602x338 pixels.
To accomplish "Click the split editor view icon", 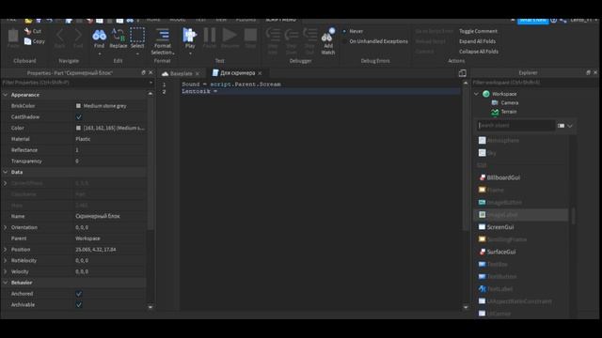I will [x=462, y=73].
